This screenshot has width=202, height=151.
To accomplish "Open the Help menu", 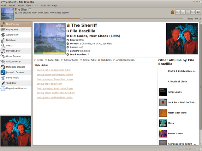I will 54,6.
